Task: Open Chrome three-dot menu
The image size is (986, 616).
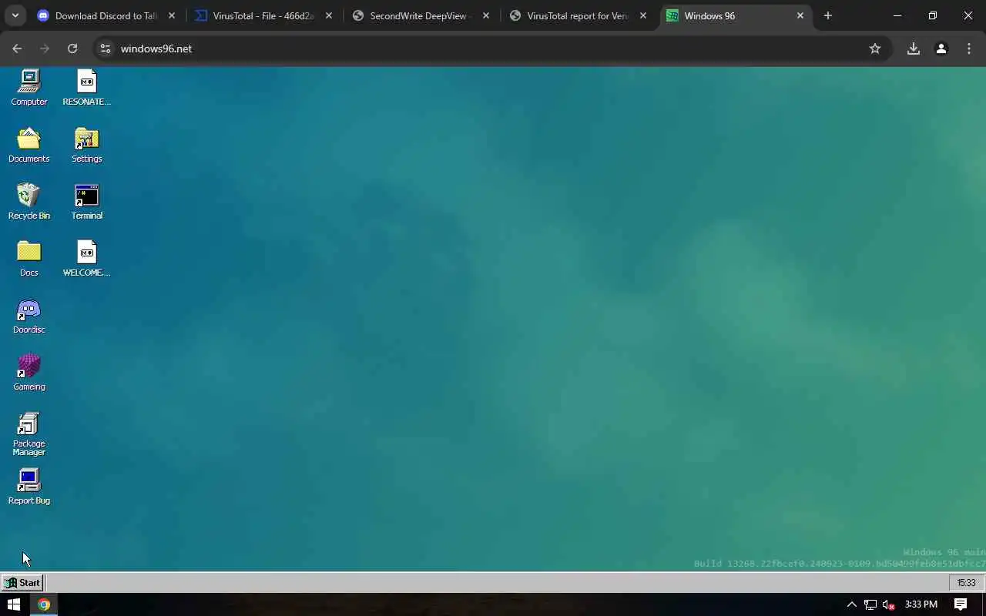Action: (x=969, y=49)
